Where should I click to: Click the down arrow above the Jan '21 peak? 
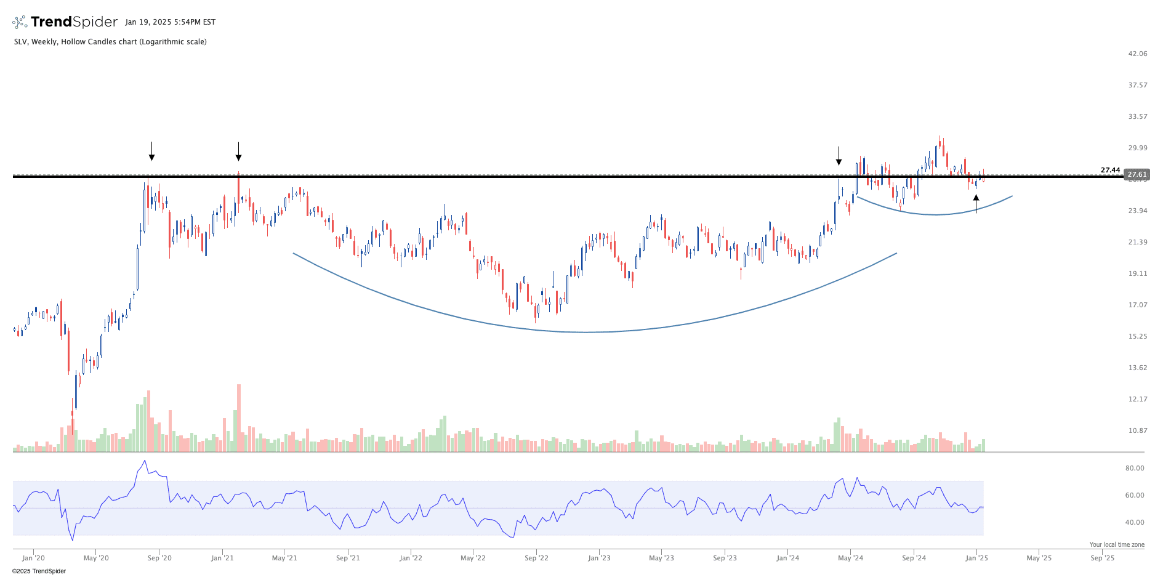[238, 151]
